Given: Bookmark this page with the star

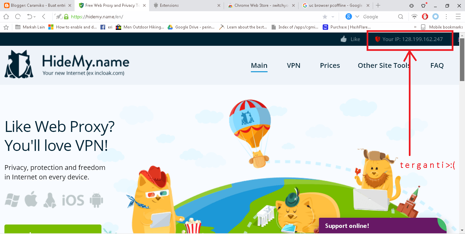Looking at the screenshot, I should point(325,17).
